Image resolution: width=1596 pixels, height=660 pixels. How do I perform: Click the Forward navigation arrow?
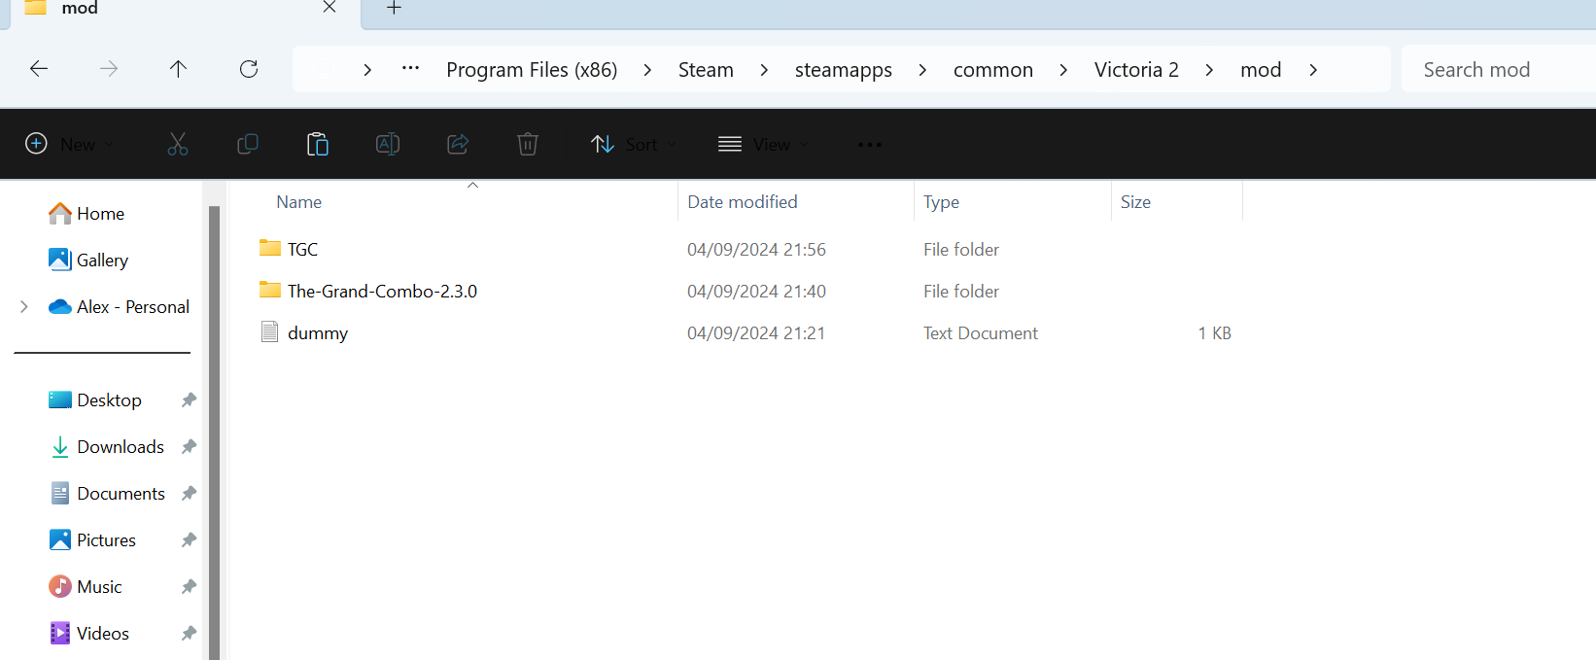109,69
